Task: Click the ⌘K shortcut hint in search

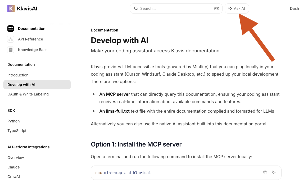Action: pyautogui.click(x=216, y=8)
